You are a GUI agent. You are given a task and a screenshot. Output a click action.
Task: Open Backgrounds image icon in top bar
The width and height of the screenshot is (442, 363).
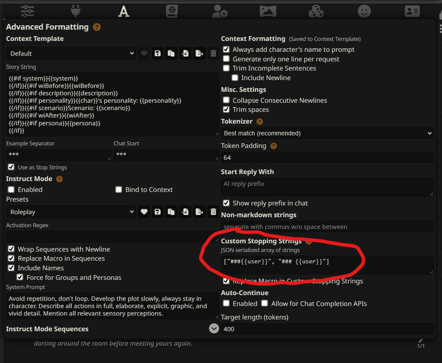point(268,11)
